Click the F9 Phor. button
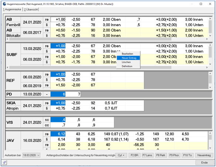This screenshot has height=167, width=216. click(174, 155)
